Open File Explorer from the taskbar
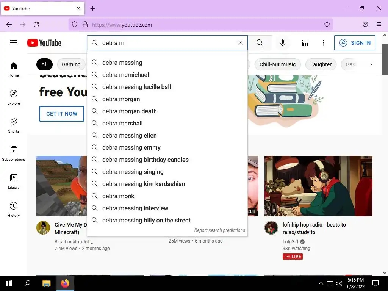388x291 pixels. click(x=46, y=283)
